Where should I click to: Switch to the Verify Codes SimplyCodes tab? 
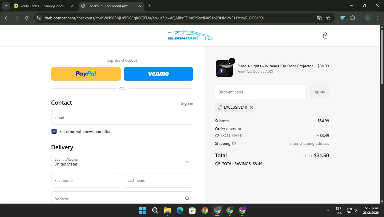pos(42,6)
